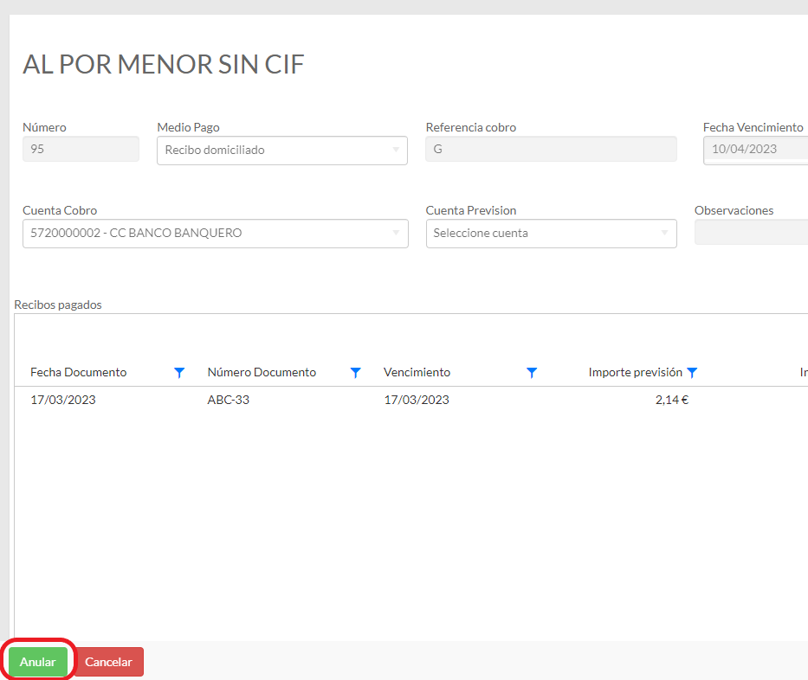Sort by the Fecha Documento header
Viewport: 808px width, 680px height.
[79, 373]
